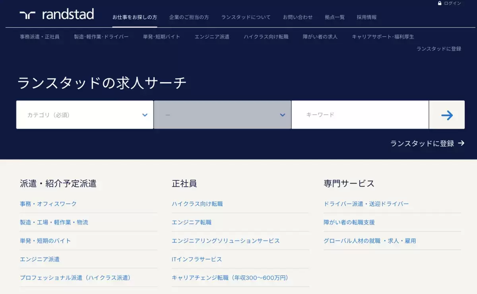Open キャリアチェンジ転職（年収300〜600万円） link

231,278
